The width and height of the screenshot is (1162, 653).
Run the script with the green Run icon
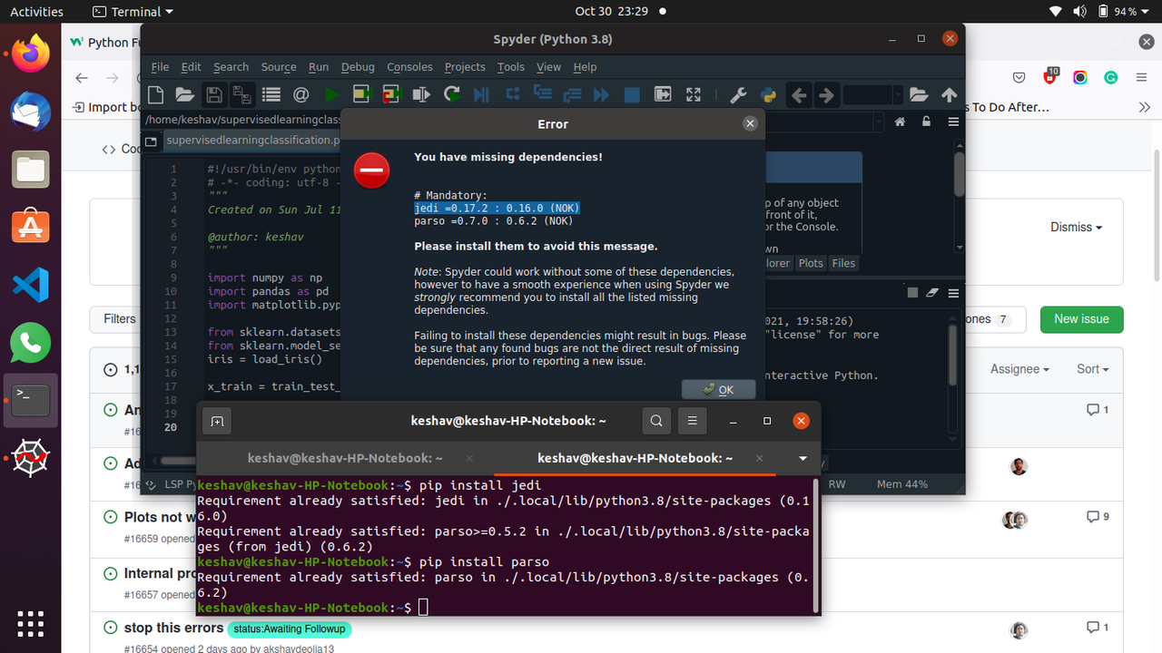[331, 94]
